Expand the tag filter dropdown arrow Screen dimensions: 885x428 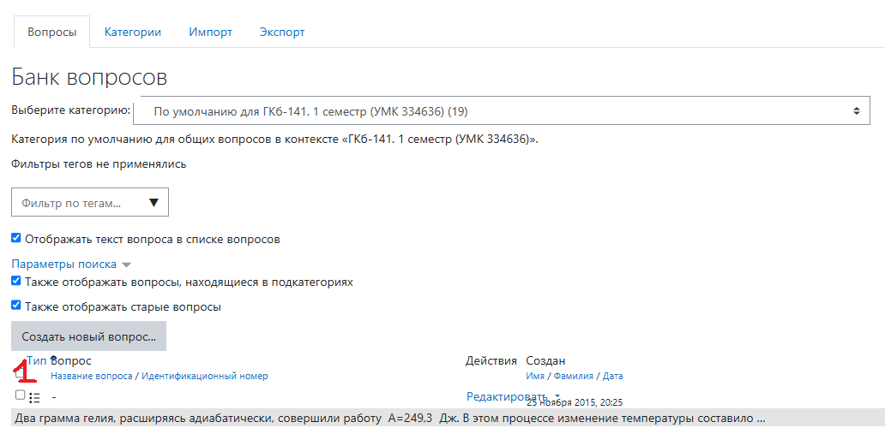154,203
